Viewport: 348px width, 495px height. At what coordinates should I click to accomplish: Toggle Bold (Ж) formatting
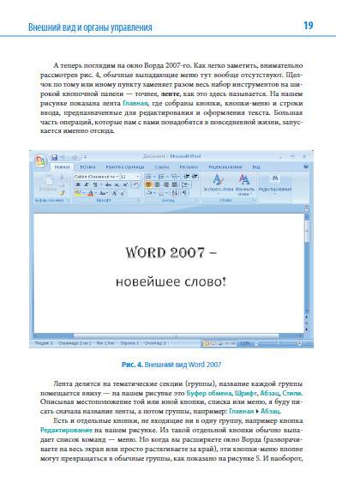[78, 184]
